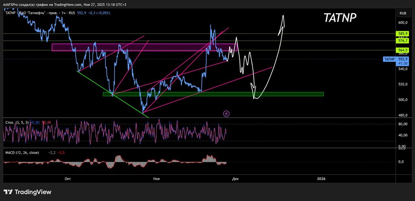Click the MACD (12, 26, close) indicator legend
Viewport: 415px width, 201px height.
22,153
